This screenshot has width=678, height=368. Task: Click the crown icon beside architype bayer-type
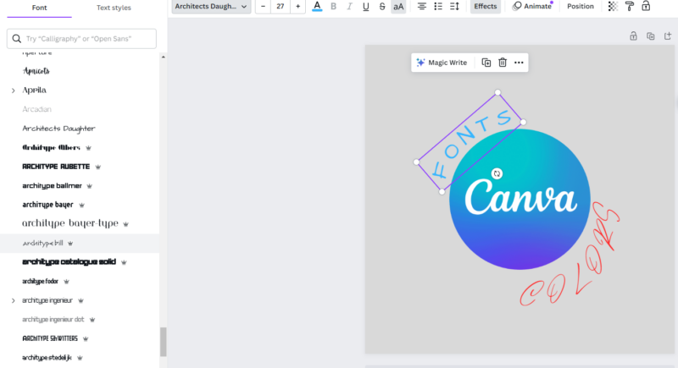(125, 224)
